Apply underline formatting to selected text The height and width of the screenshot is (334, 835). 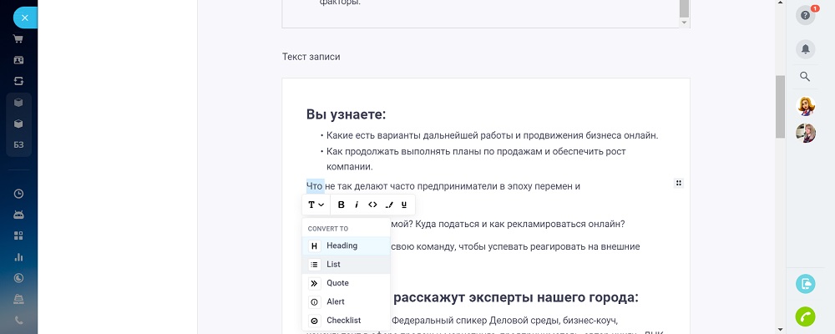pos(404,205)
